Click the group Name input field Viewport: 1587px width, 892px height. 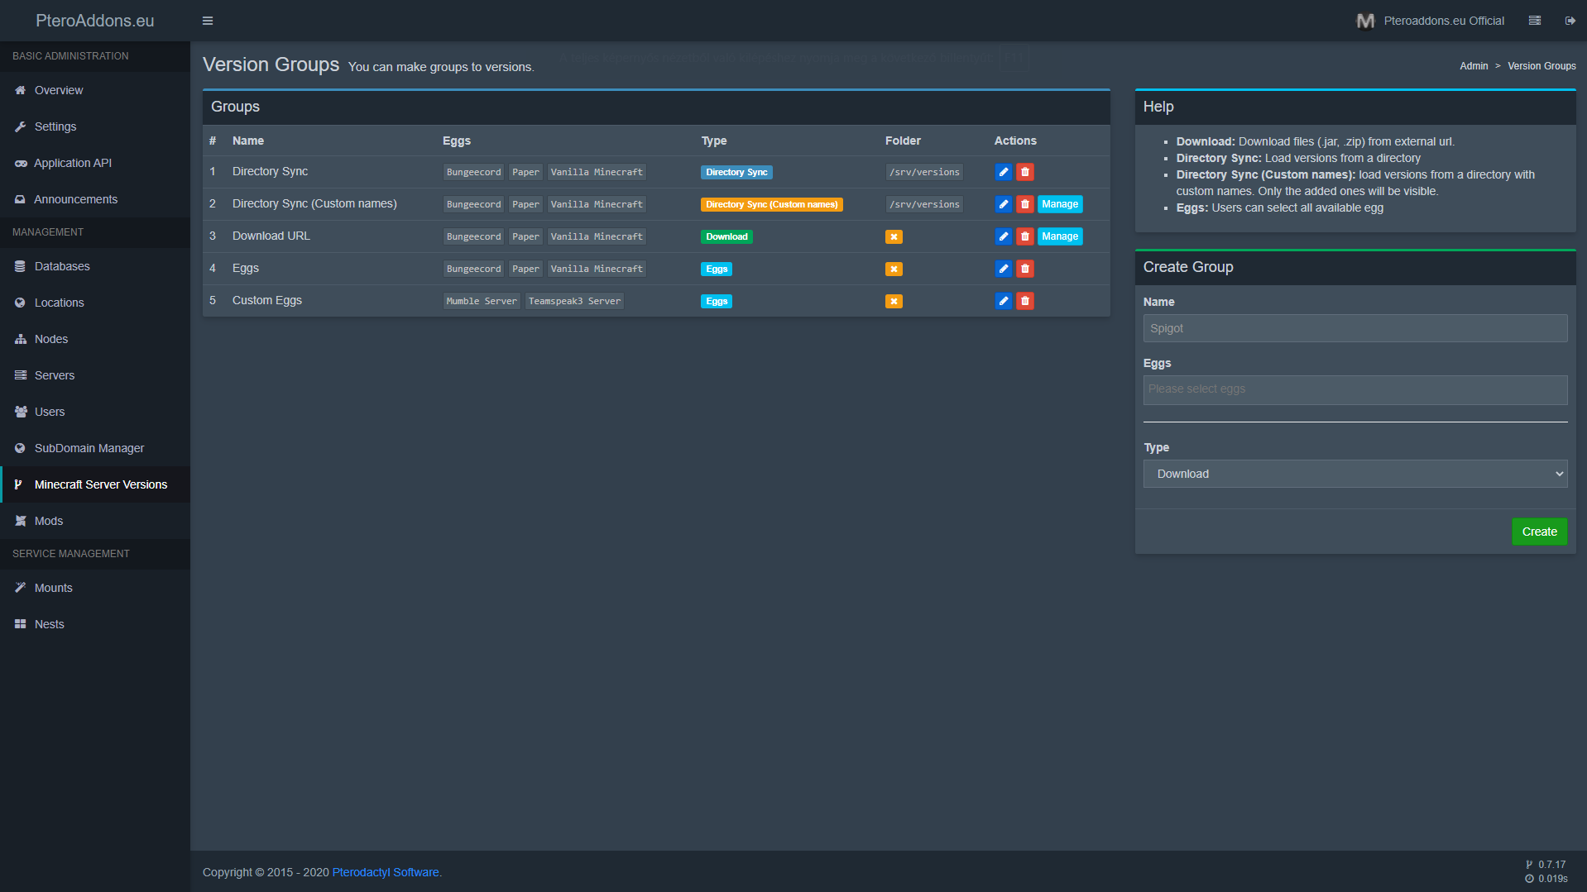pos(1354,328)
